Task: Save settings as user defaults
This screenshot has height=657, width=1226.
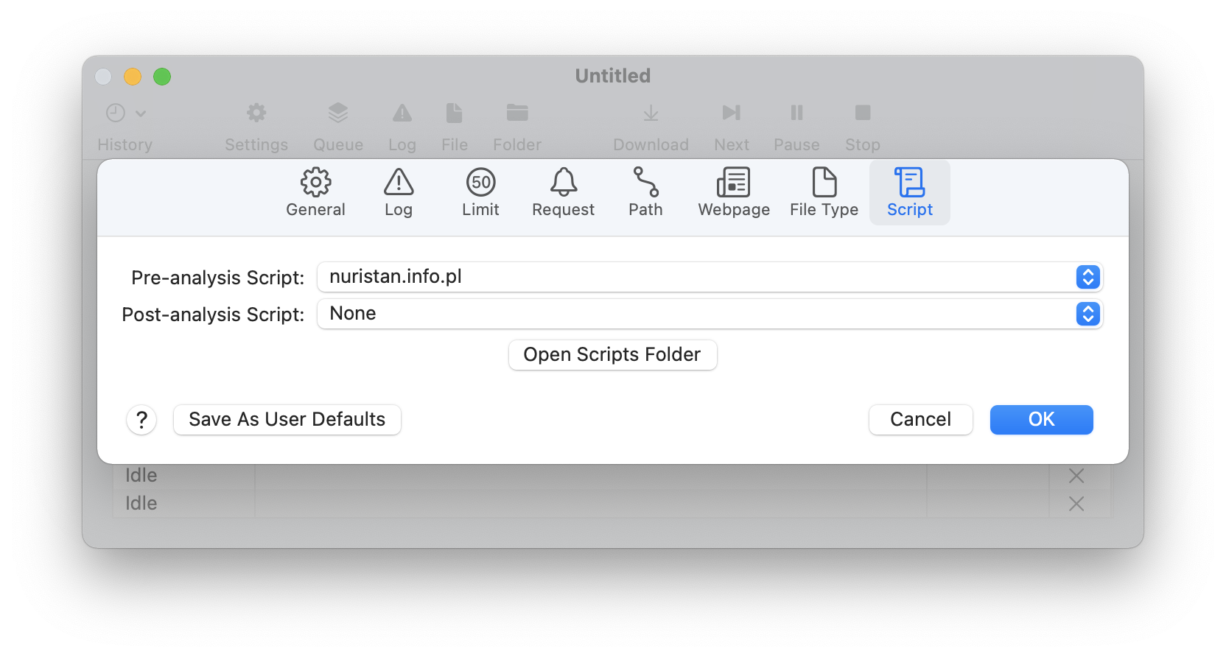Action: pyautogui.click(x=287, y=420)
